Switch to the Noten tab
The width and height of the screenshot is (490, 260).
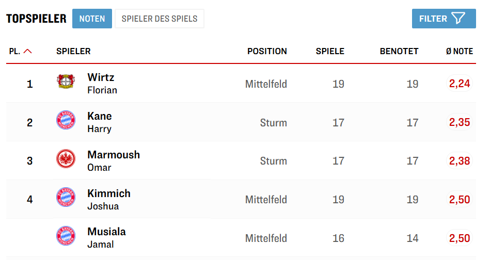coord(92,19)
